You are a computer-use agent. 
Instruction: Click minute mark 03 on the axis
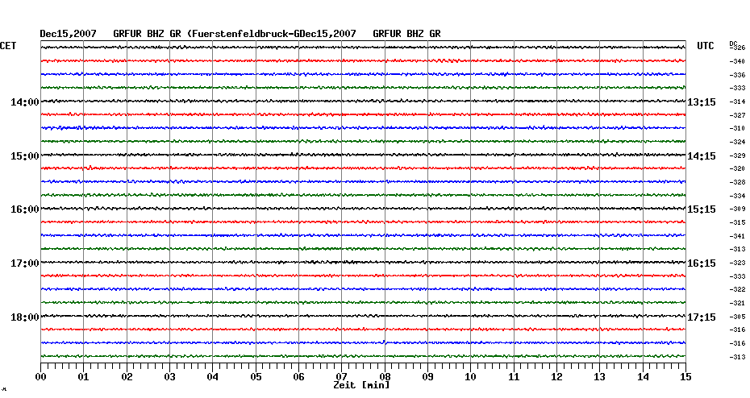pyautogui.click(x=170, y=377)
